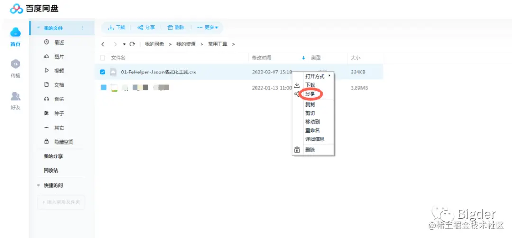This screenshot has width=512, height=238.
Task: Toggle the select-all checkbox in header
Action: 102,58
